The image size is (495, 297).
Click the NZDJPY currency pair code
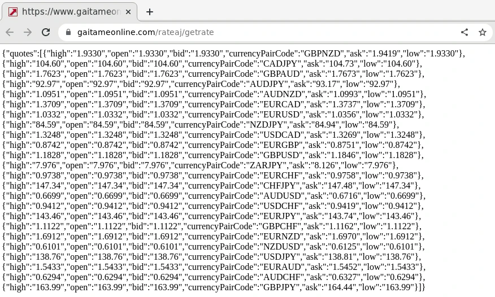[268, 125]
